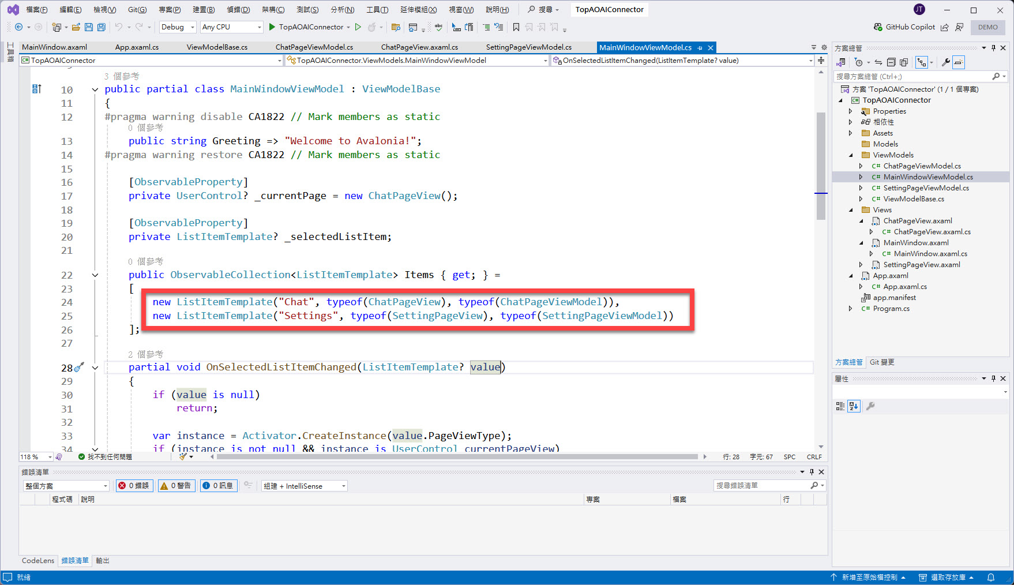Click the Show All Files icon

(904, 62)
